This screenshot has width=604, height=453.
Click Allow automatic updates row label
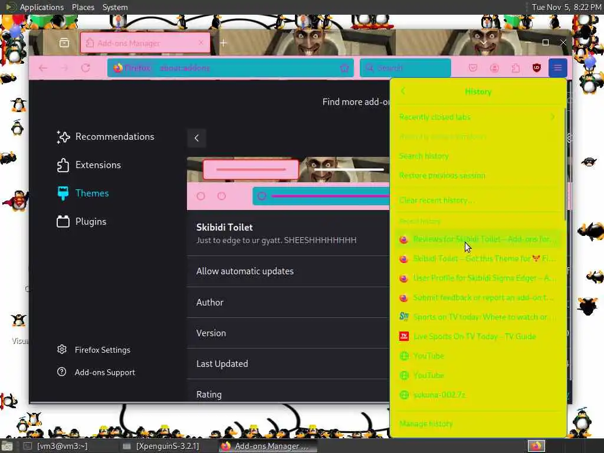point(245,271)
